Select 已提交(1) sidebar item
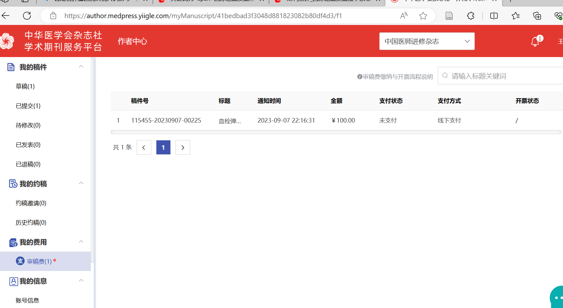The width and height of the screenshot is (563, 308). click(x=28, y=106)
